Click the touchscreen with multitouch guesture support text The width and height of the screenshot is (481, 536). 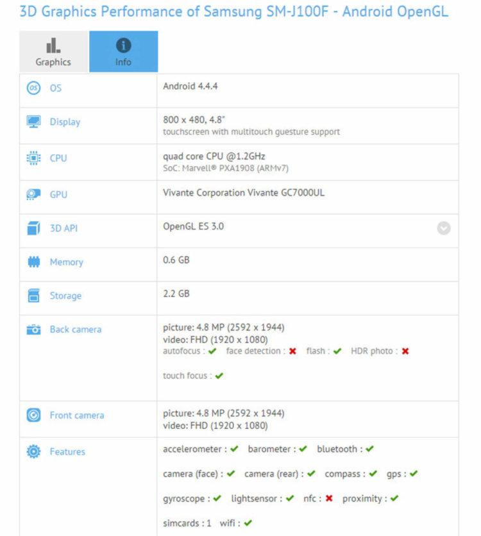251,132
